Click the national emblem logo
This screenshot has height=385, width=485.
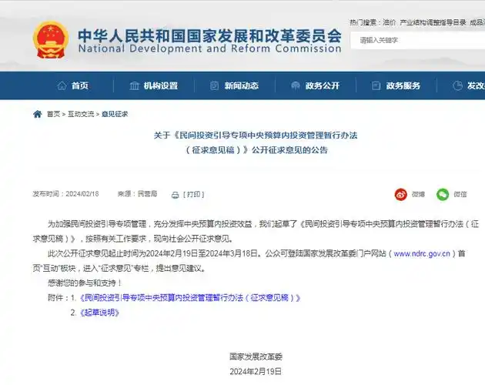pos(51,40)
